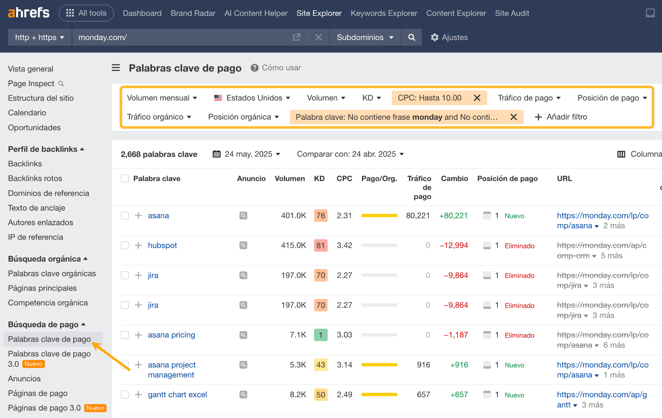Expand the KD filter dropdown
Image resolution: width=662 pixels, height=418 pixels.
(371, 98)
